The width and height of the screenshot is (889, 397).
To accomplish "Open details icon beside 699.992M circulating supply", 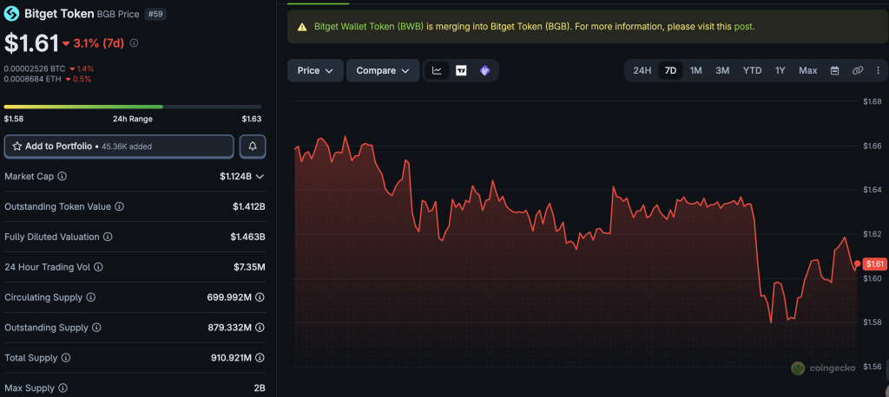I will (x=260, y=297).
